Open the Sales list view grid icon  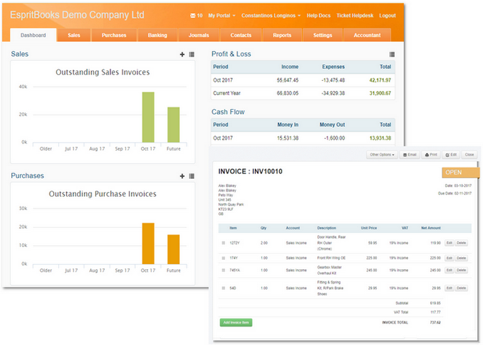click(x=191, y=54)
